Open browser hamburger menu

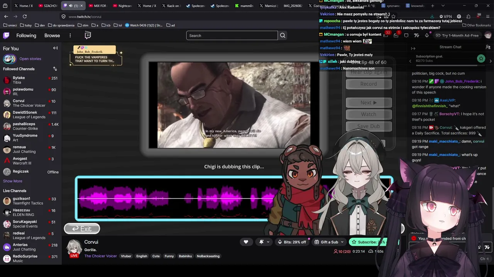click(488, 17)
